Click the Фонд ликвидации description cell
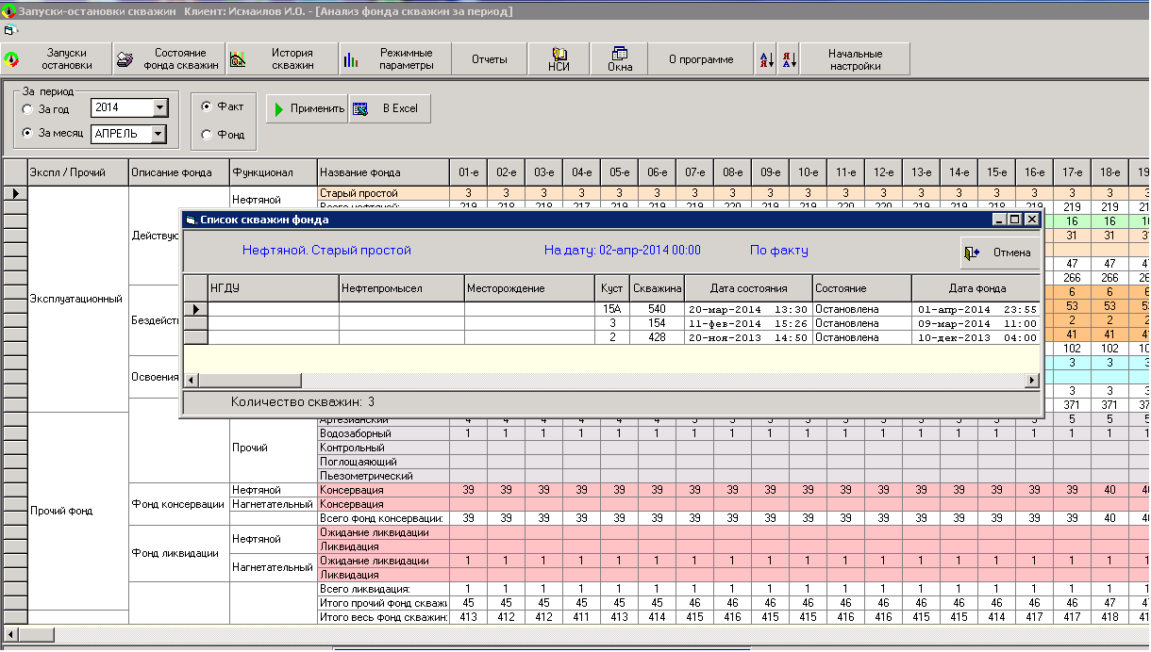 [178, 553]
